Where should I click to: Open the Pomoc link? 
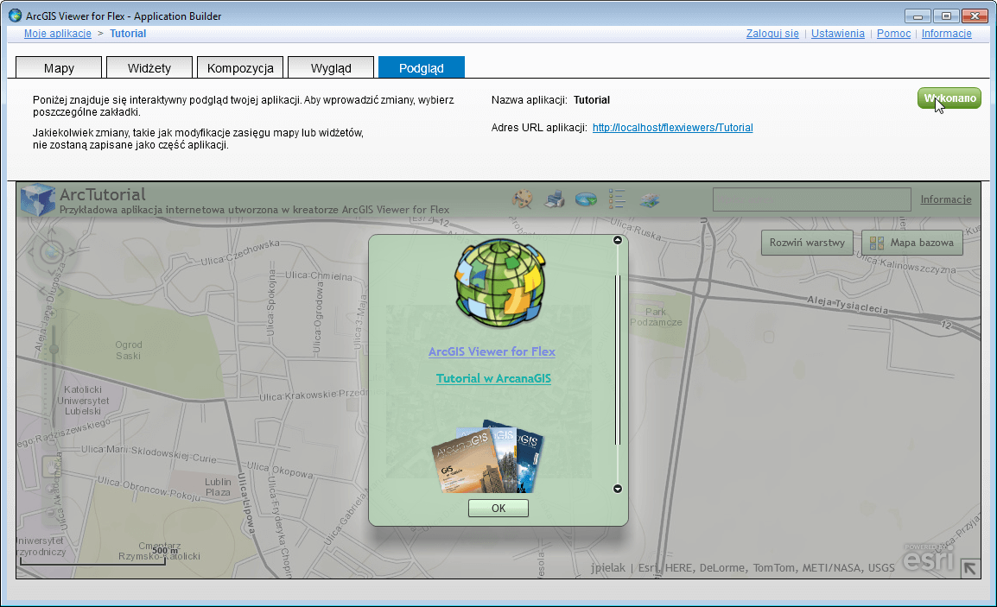894,34
